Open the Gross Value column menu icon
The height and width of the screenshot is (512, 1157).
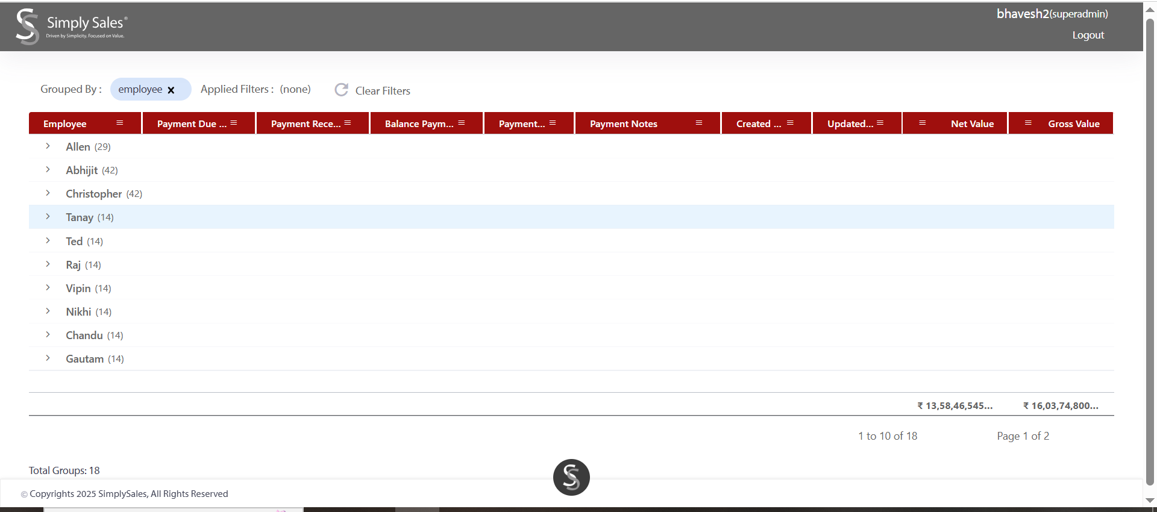click(1028, 123)
